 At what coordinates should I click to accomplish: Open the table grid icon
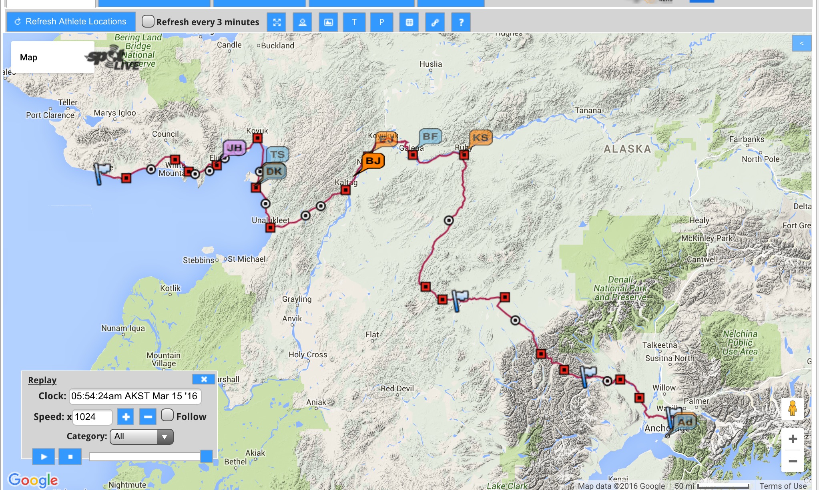pyautogui.click(x=409, y=22)
